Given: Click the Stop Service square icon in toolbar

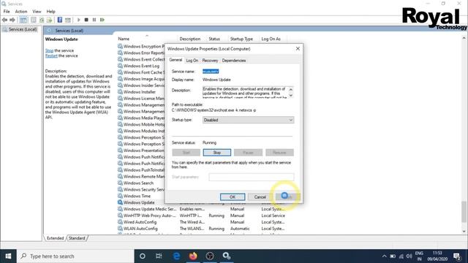Looking at the screenshot, I should coord(86,20).
